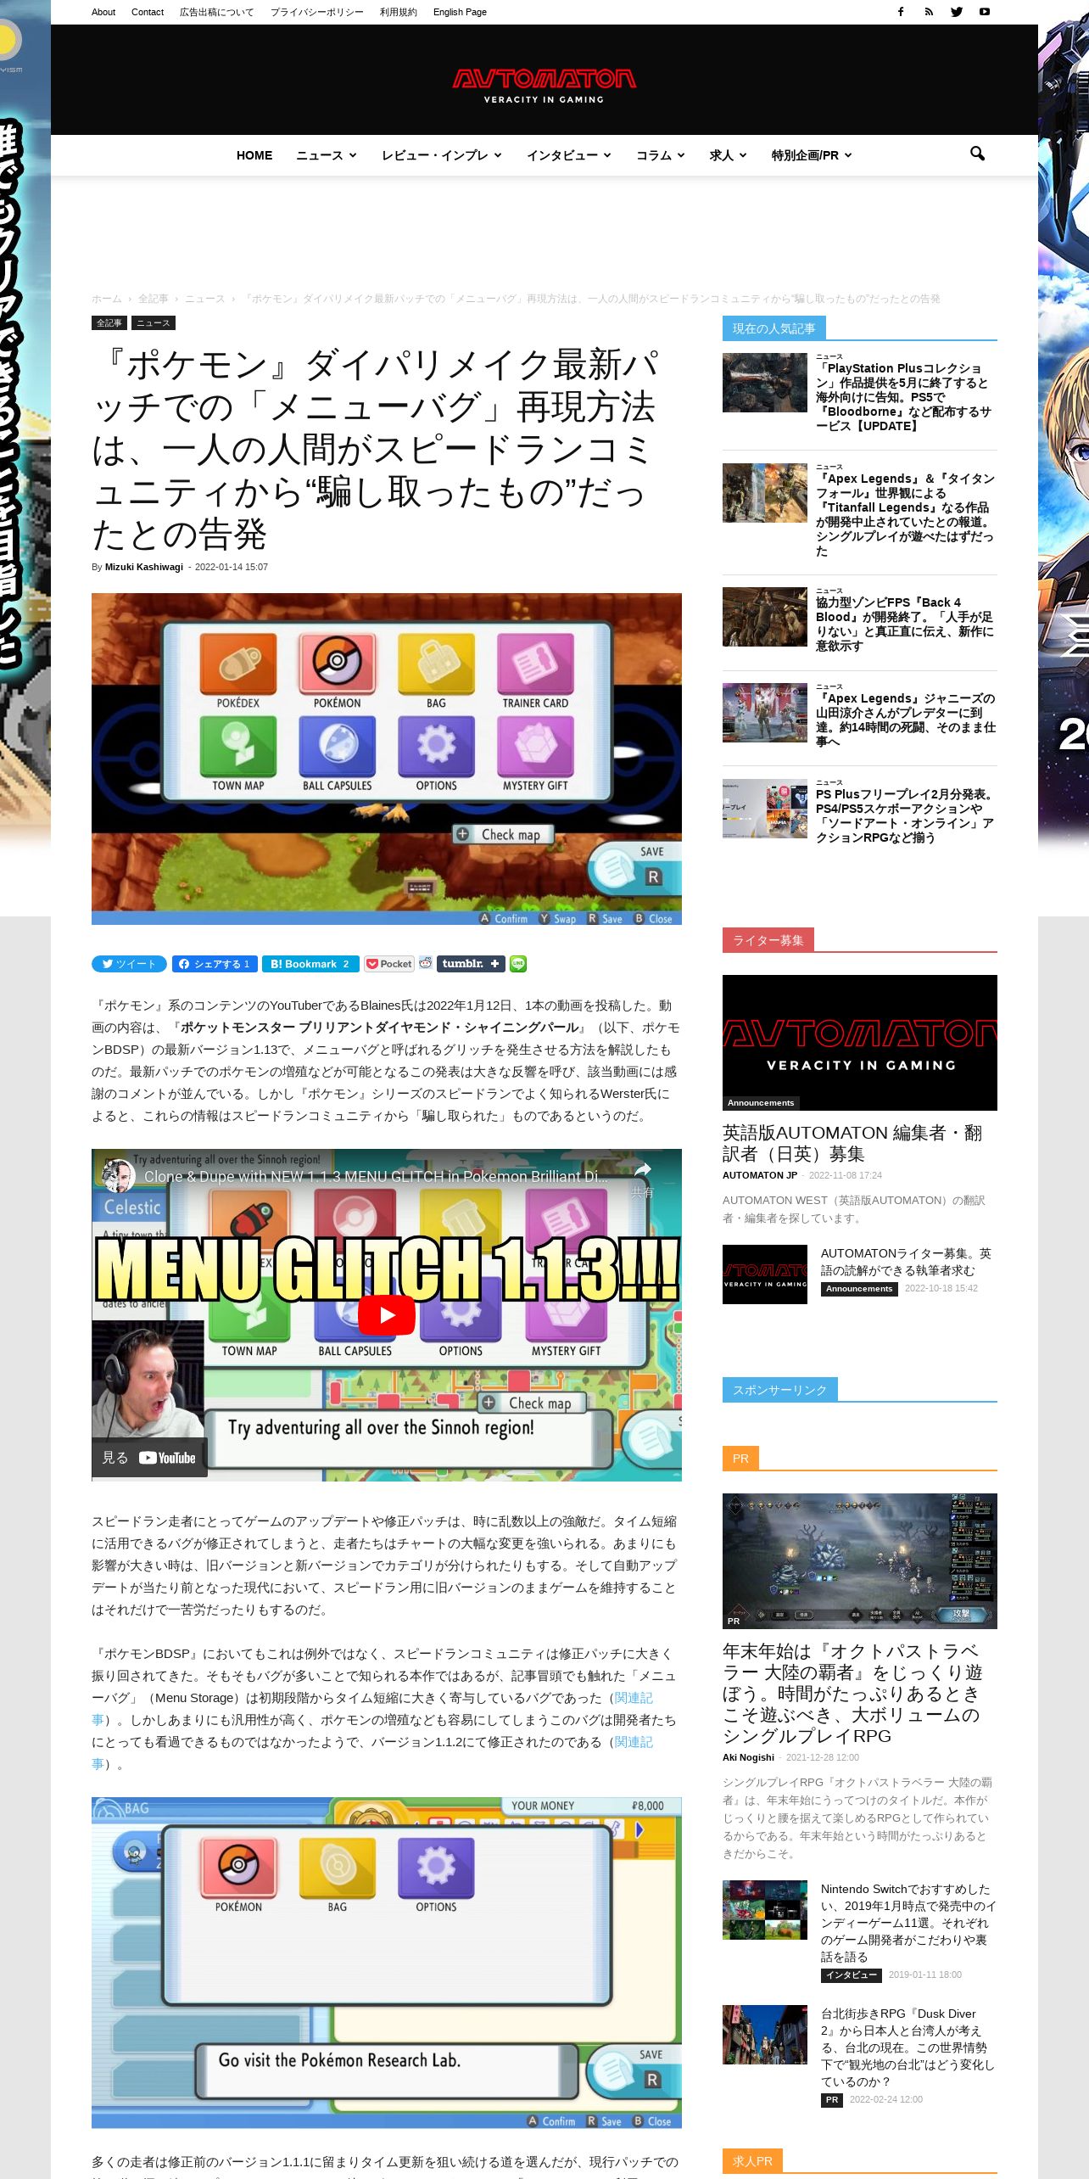Go to HOME in navigation

coord(254,155)
